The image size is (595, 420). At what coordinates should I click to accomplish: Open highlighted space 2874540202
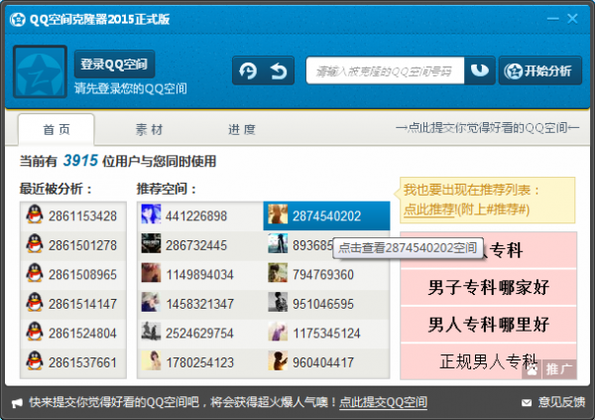pyautogui.click(x=326, y=215)
